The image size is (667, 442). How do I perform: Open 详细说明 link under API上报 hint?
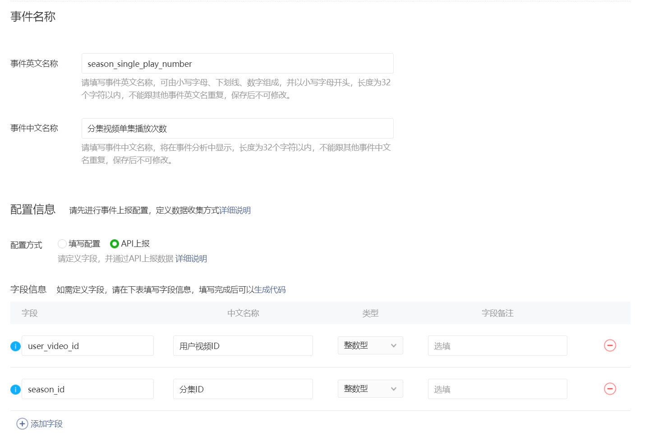(191, 259)
